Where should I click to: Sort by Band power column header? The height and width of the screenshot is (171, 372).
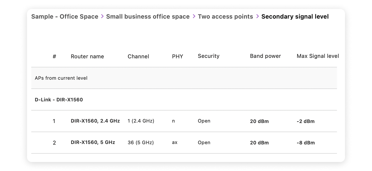point(265,56)
